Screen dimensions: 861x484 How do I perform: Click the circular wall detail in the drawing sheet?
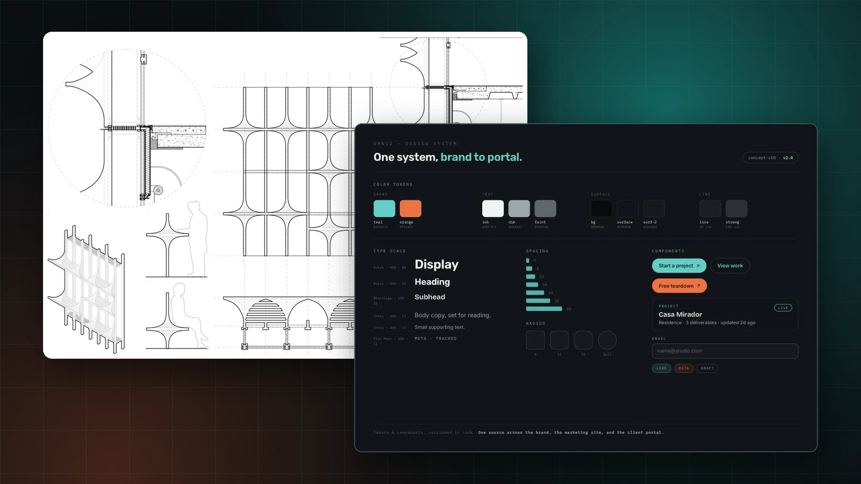(x=128, y=128)
